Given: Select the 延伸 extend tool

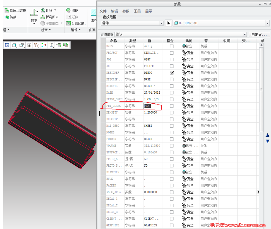Looking at the screenshot, I should point(72,17).
